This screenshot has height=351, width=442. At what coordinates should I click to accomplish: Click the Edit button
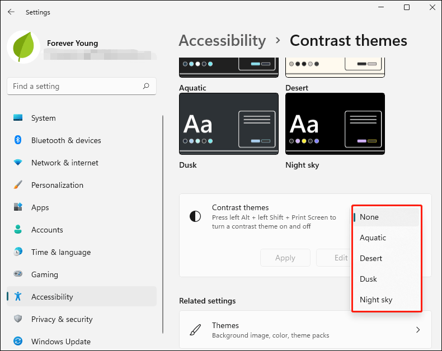click(334, 258)
